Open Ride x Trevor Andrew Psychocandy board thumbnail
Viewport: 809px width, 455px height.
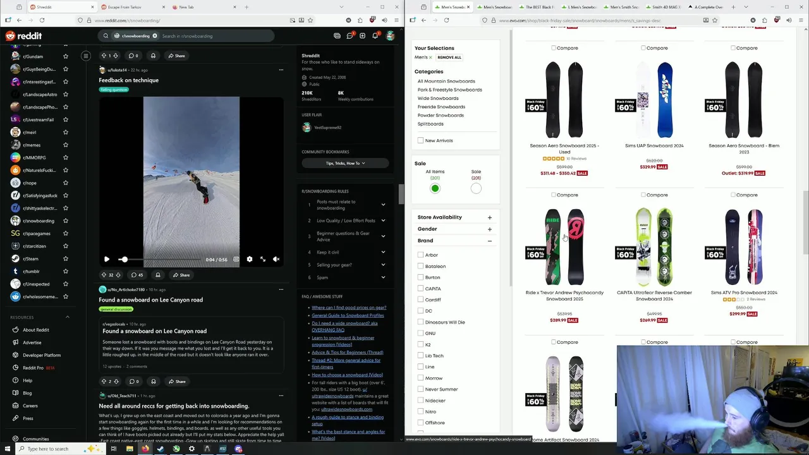click(564, 246)
